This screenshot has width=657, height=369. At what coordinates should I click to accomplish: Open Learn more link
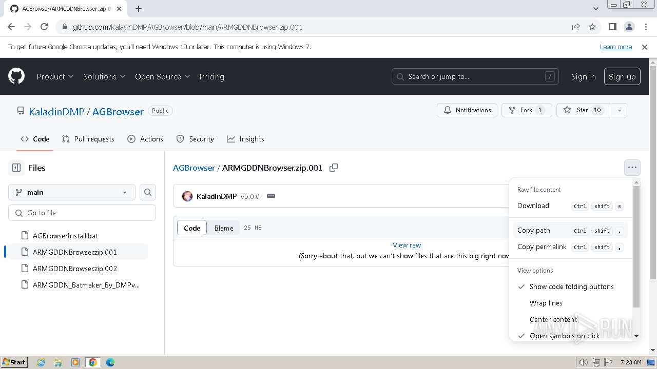(x=616, y=47)
